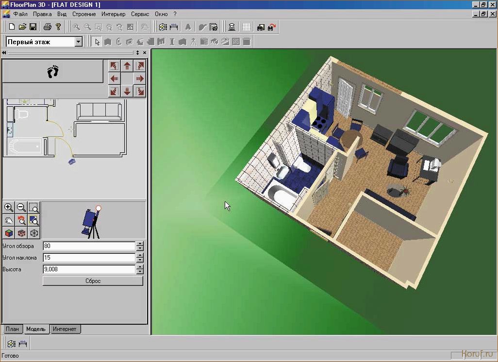The width and height of the screenshot is (498, 362).
Task: Switch to the Интернет tab
Action: (x=65, y=329)
